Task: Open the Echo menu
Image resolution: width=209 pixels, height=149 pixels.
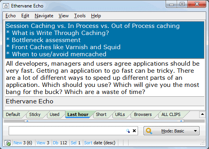Action: pyautogui.click(x=11, y=16)
